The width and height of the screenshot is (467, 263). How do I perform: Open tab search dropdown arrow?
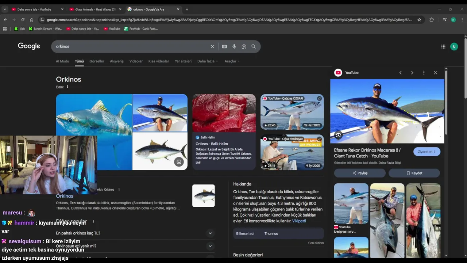point(4,9)
